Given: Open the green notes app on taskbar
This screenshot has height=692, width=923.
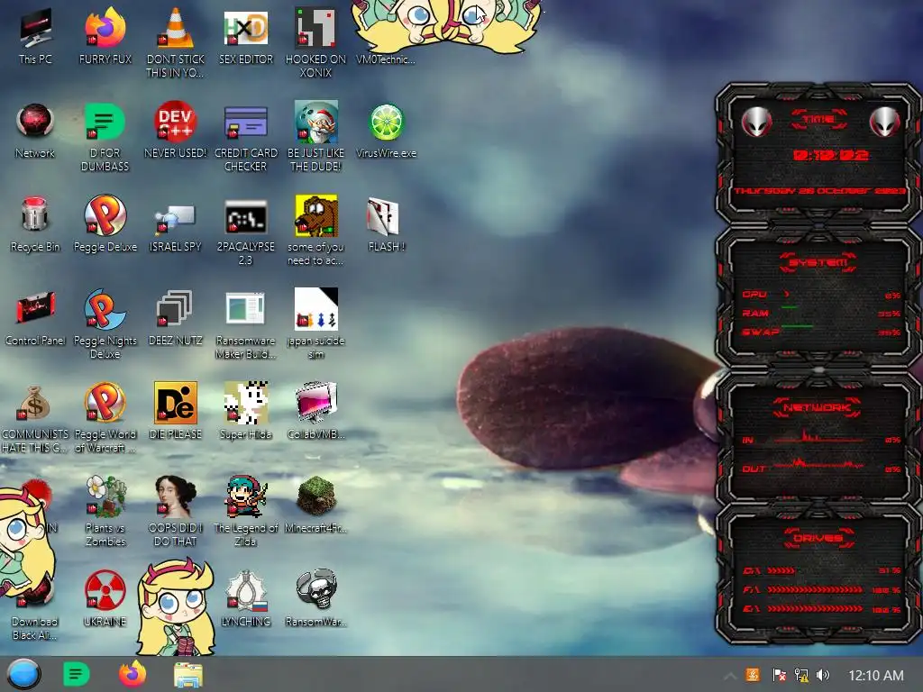Looking at the screenshot, I should click(76, 674).
